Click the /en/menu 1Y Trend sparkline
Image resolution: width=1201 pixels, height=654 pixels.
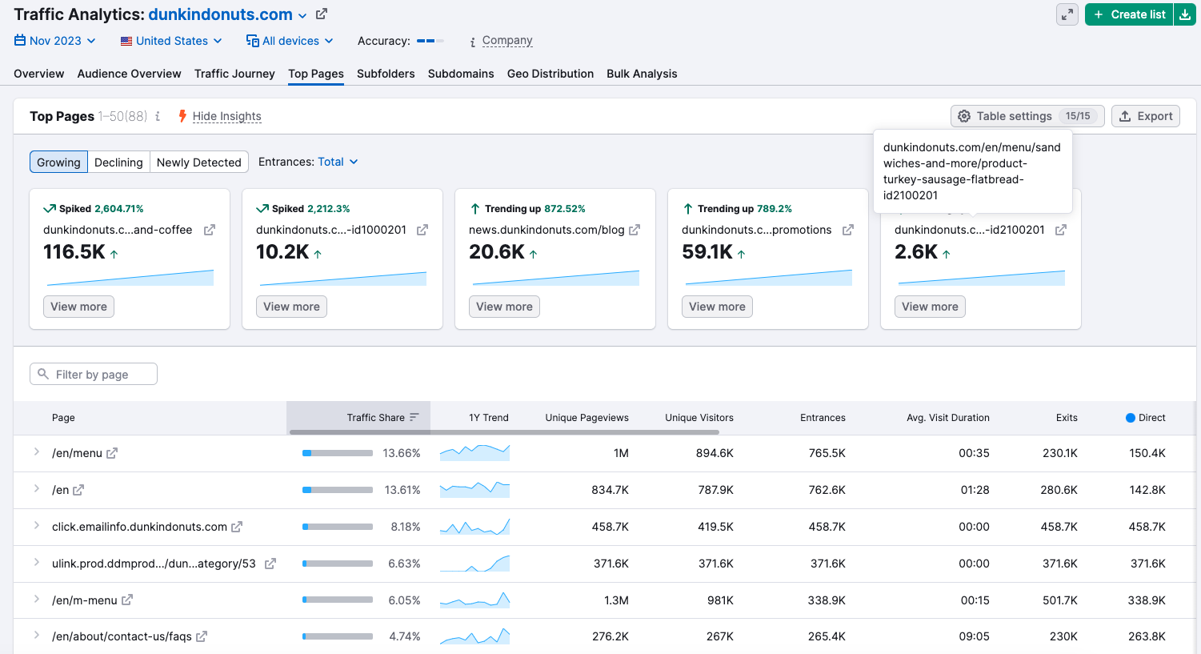pos(474,452)
